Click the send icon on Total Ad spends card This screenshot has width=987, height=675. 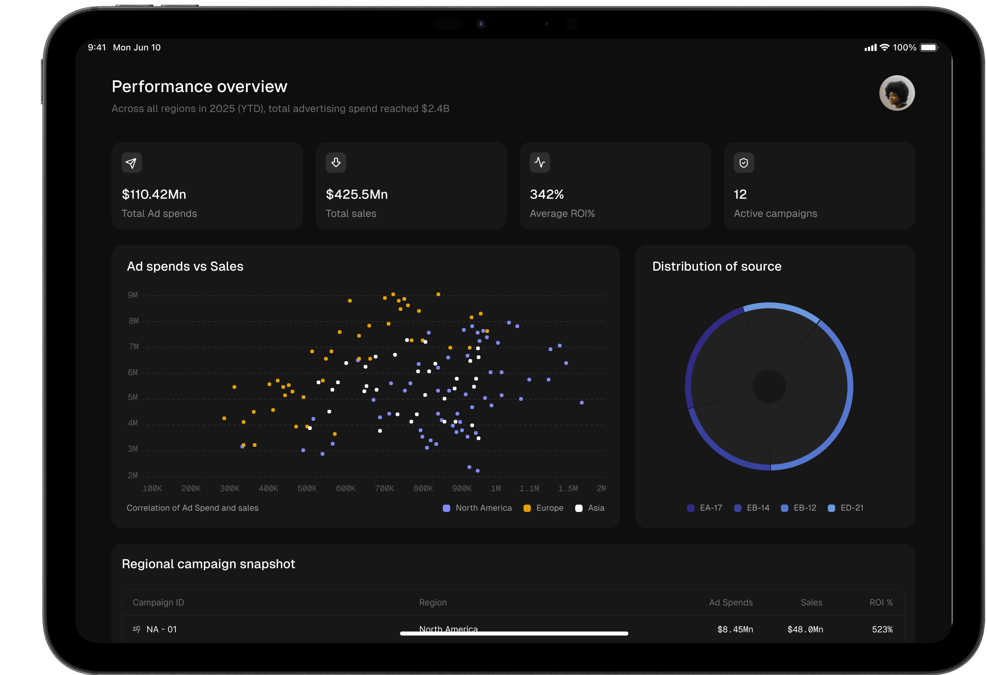coord(132,162)
